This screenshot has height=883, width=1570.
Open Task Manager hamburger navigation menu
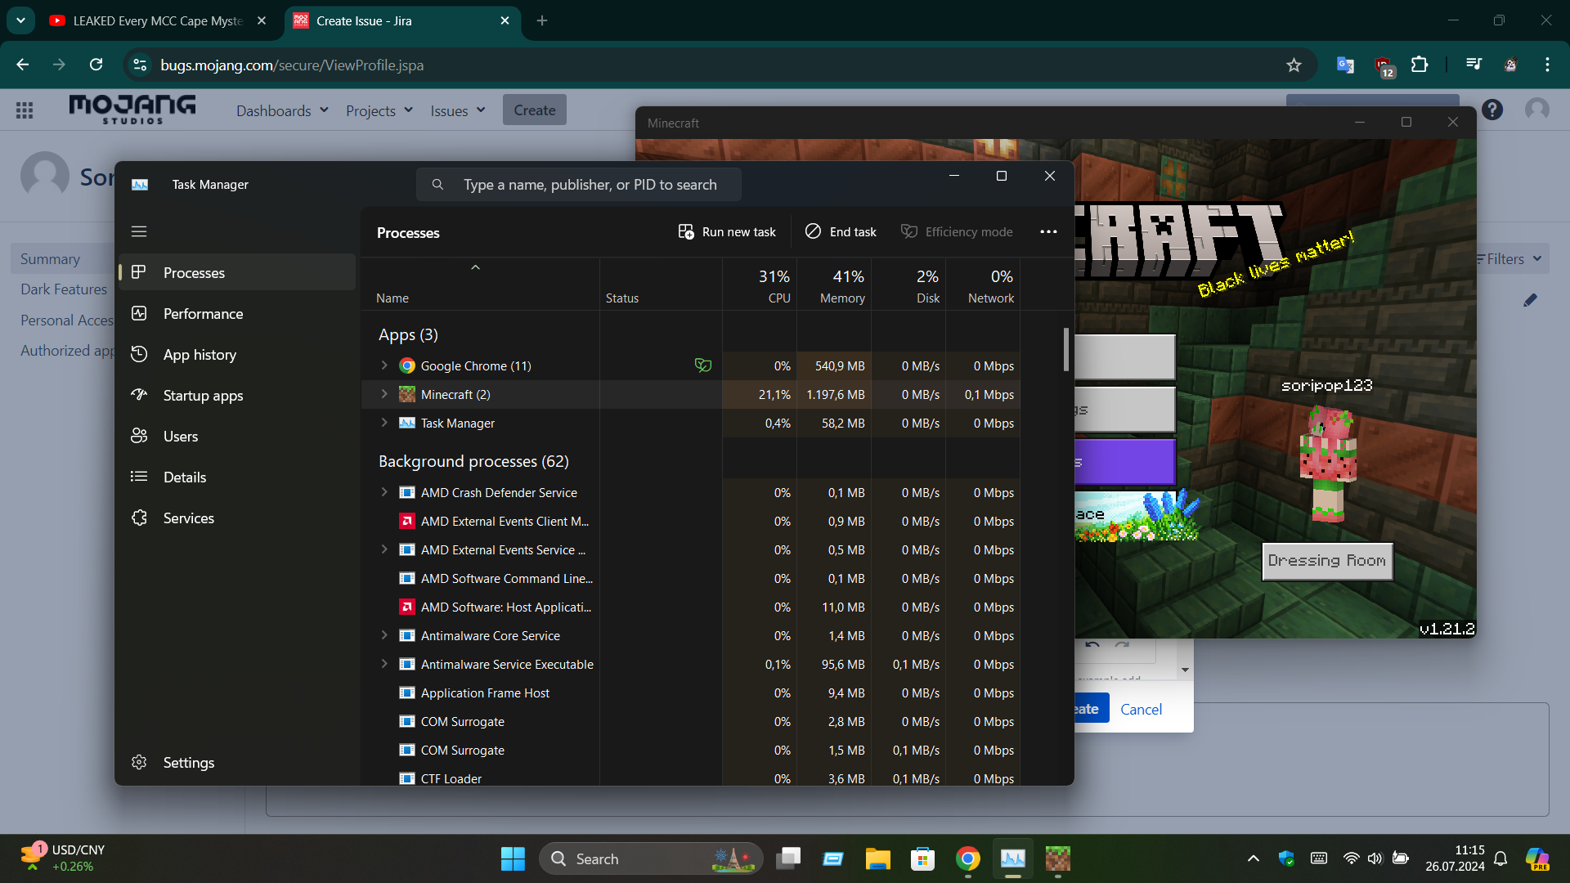pyautogui.click(x=139, y=231)
